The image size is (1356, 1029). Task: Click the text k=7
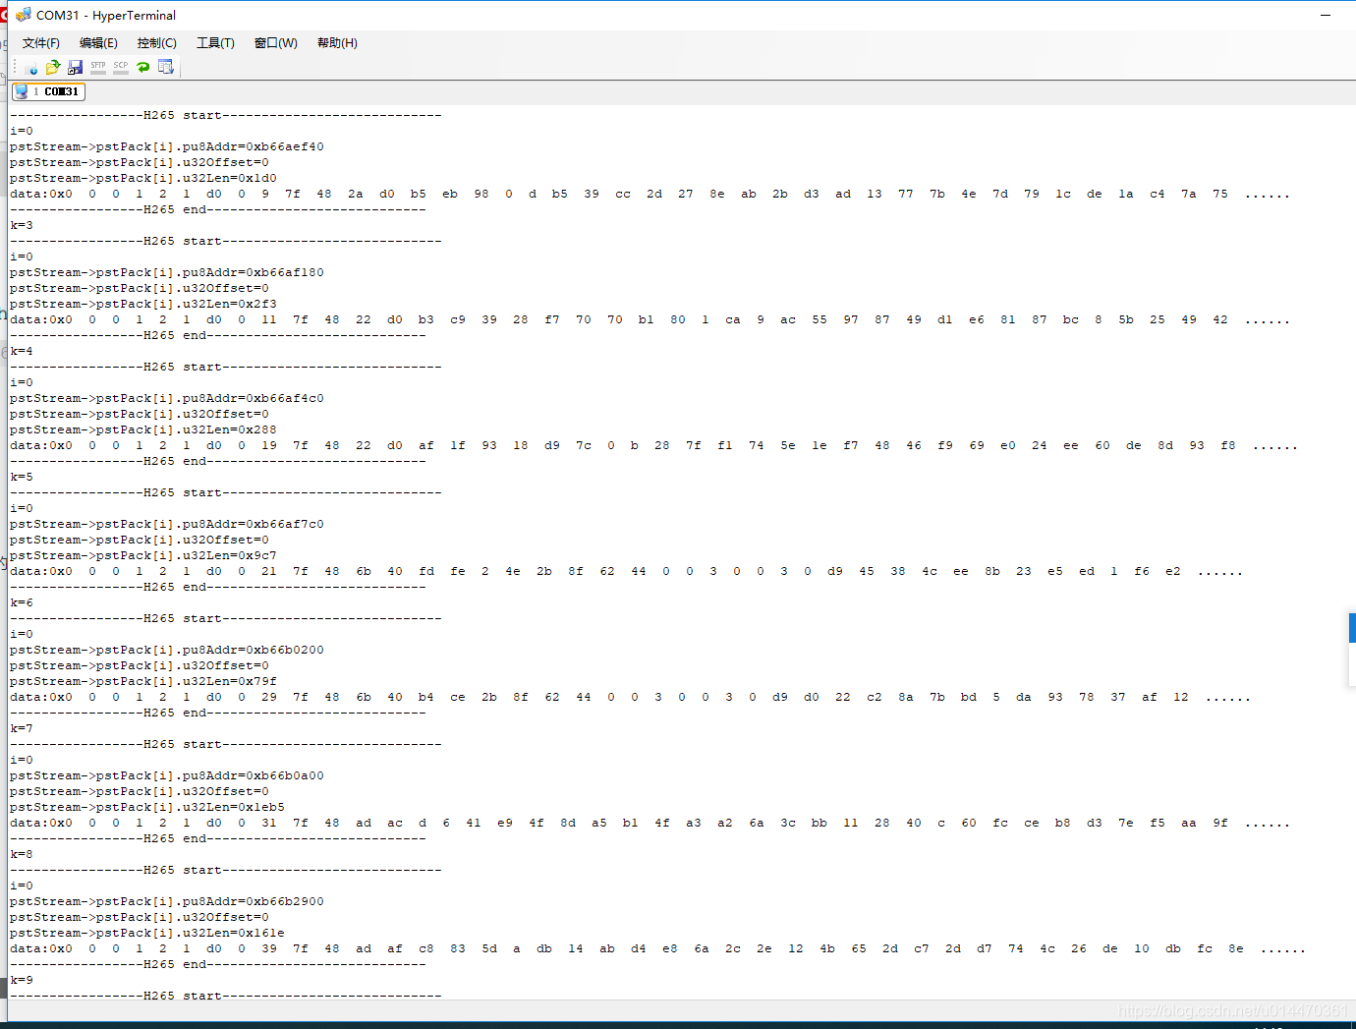(22, 728)
